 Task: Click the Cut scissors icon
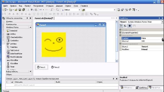28,10
